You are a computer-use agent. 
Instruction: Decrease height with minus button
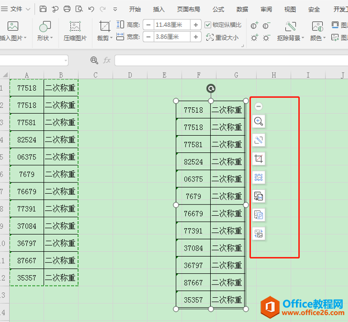[x=149, y=25]
